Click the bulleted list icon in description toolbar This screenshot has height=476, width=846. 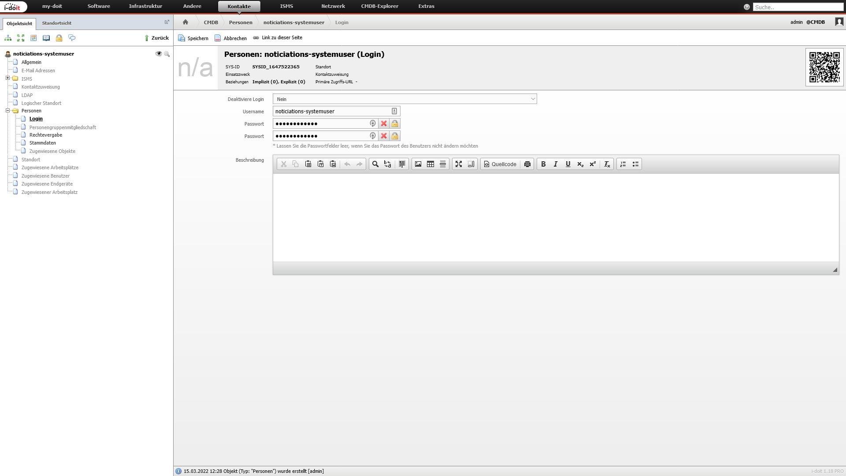coord(635,164)
